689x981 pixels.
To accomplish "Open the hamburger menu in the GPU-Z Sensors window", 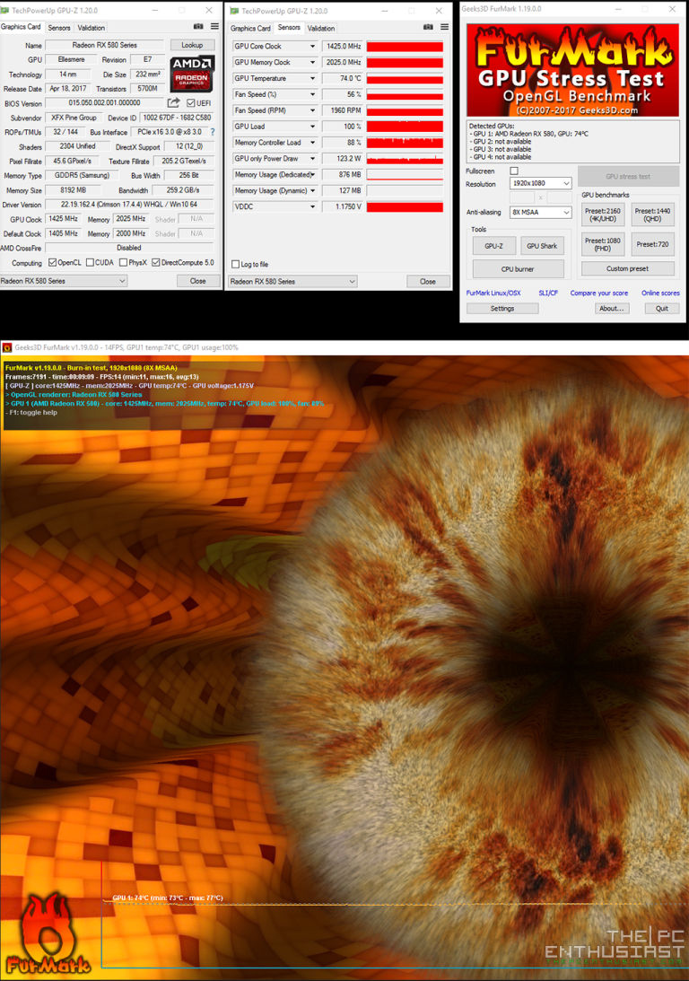I will 445,27.
